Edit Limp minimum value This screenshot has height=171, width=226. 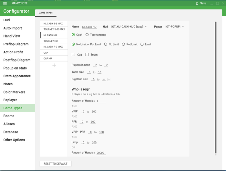pyautogui.click(x=83, y=143)
